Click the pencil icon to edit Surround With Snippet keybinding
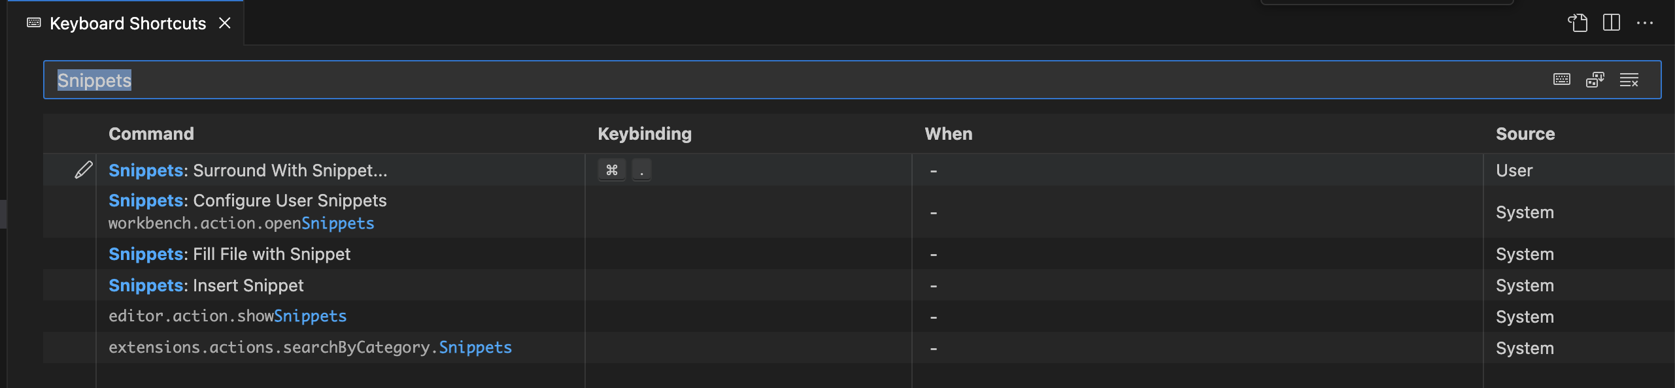Image resolution: width=1675 pixels, height=388 pixels. coord(82,170)
